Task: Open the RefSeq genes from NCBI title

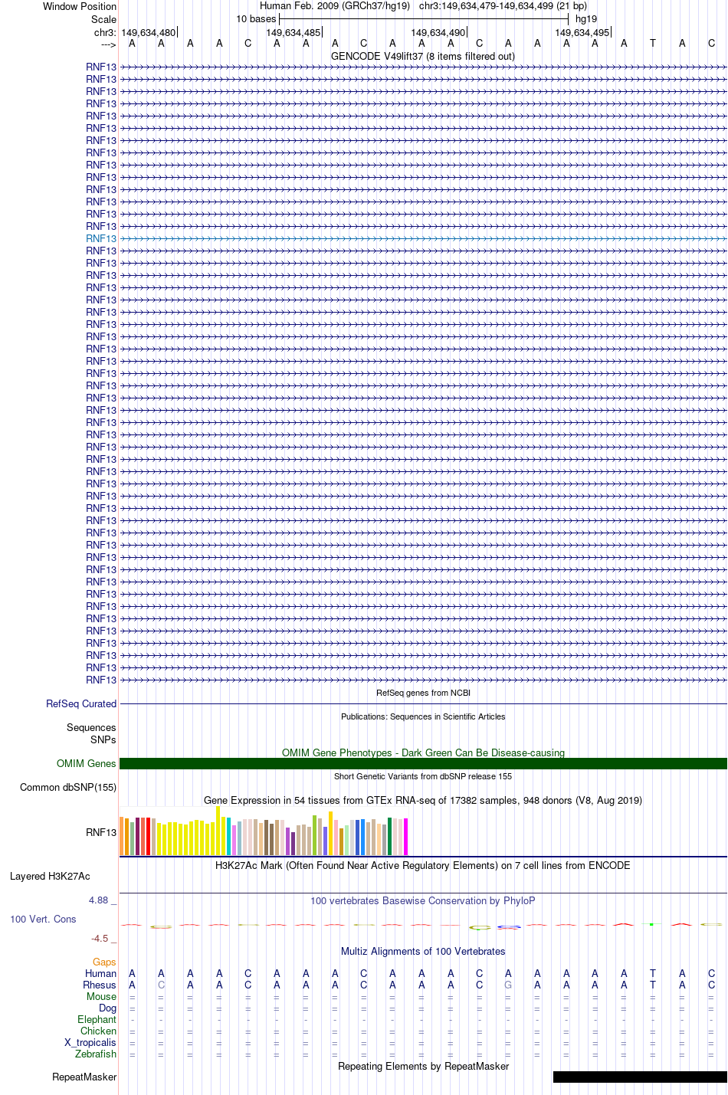Action: click(x=423, y=693)
